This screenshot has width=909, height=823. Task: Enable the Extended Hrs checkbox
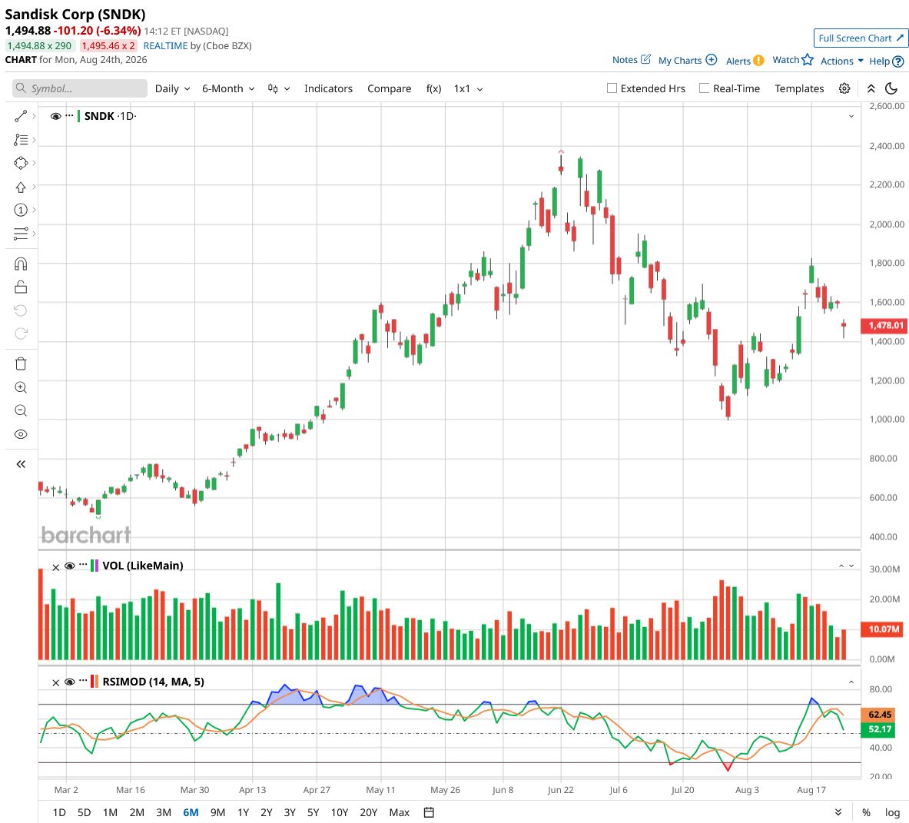612,88
